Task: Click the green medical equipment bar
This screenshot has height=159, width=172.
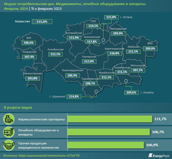Action: tap(109, 132)
